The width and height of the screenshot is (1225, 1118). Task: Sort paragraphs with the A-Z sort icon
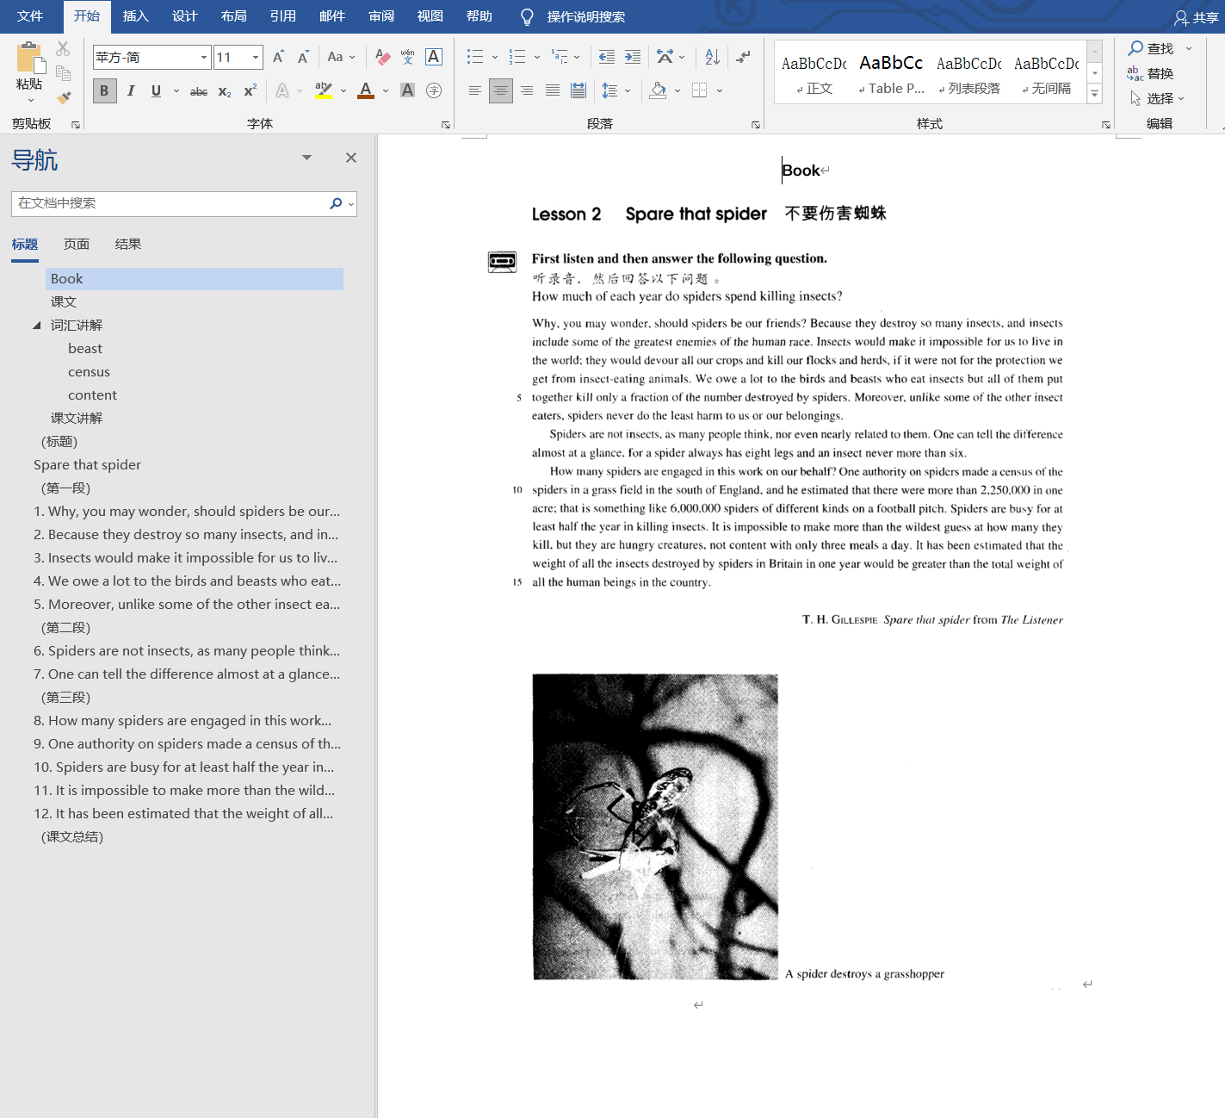[x=712, y=57]
